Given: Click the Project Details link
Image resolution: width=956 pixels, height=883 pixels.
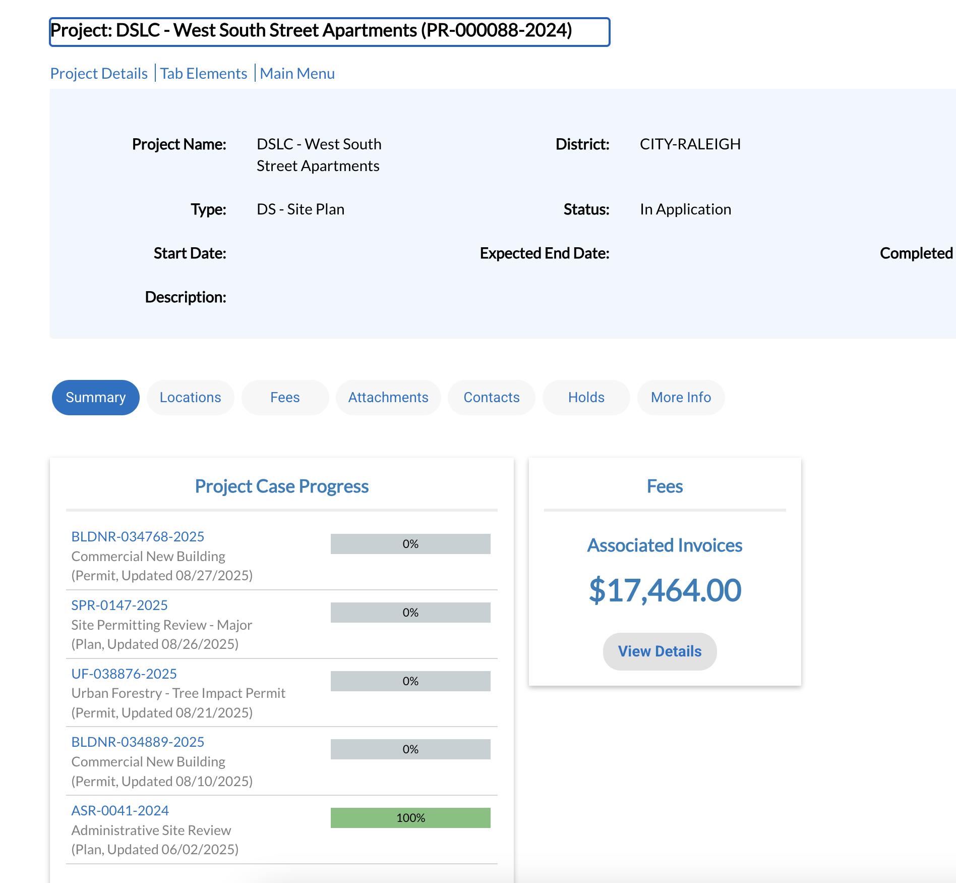Looking at the screenshot, I should click(x=99, y=74).
